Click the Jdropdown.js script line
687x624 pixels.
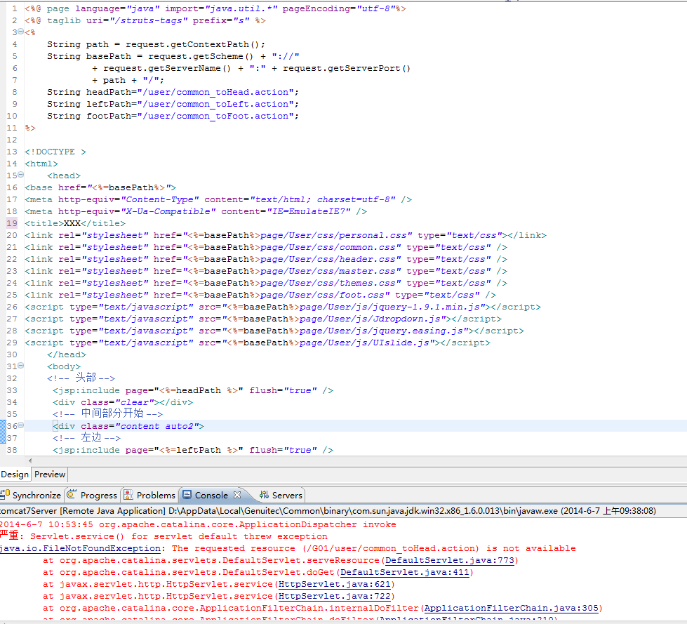click(263, 319)
